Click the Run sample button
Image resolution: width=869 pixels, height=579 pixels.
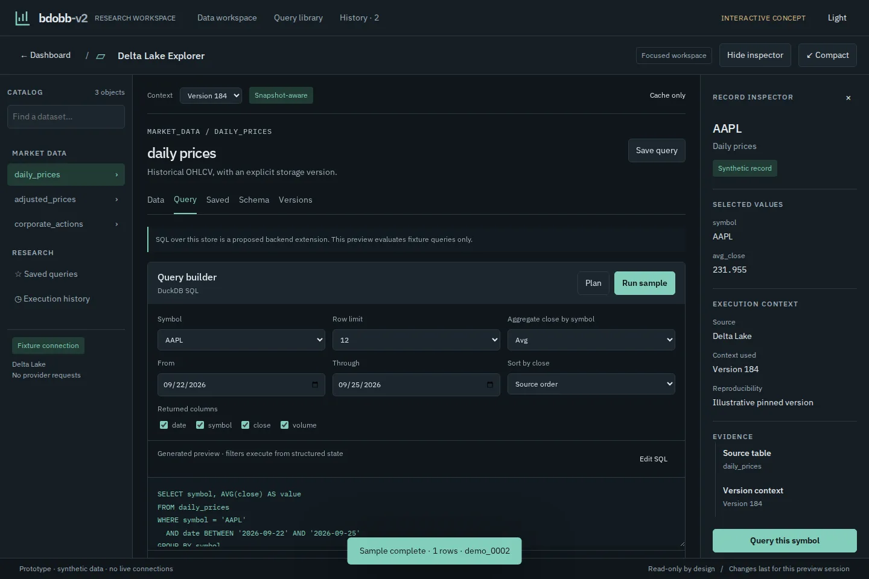[645, 283]
